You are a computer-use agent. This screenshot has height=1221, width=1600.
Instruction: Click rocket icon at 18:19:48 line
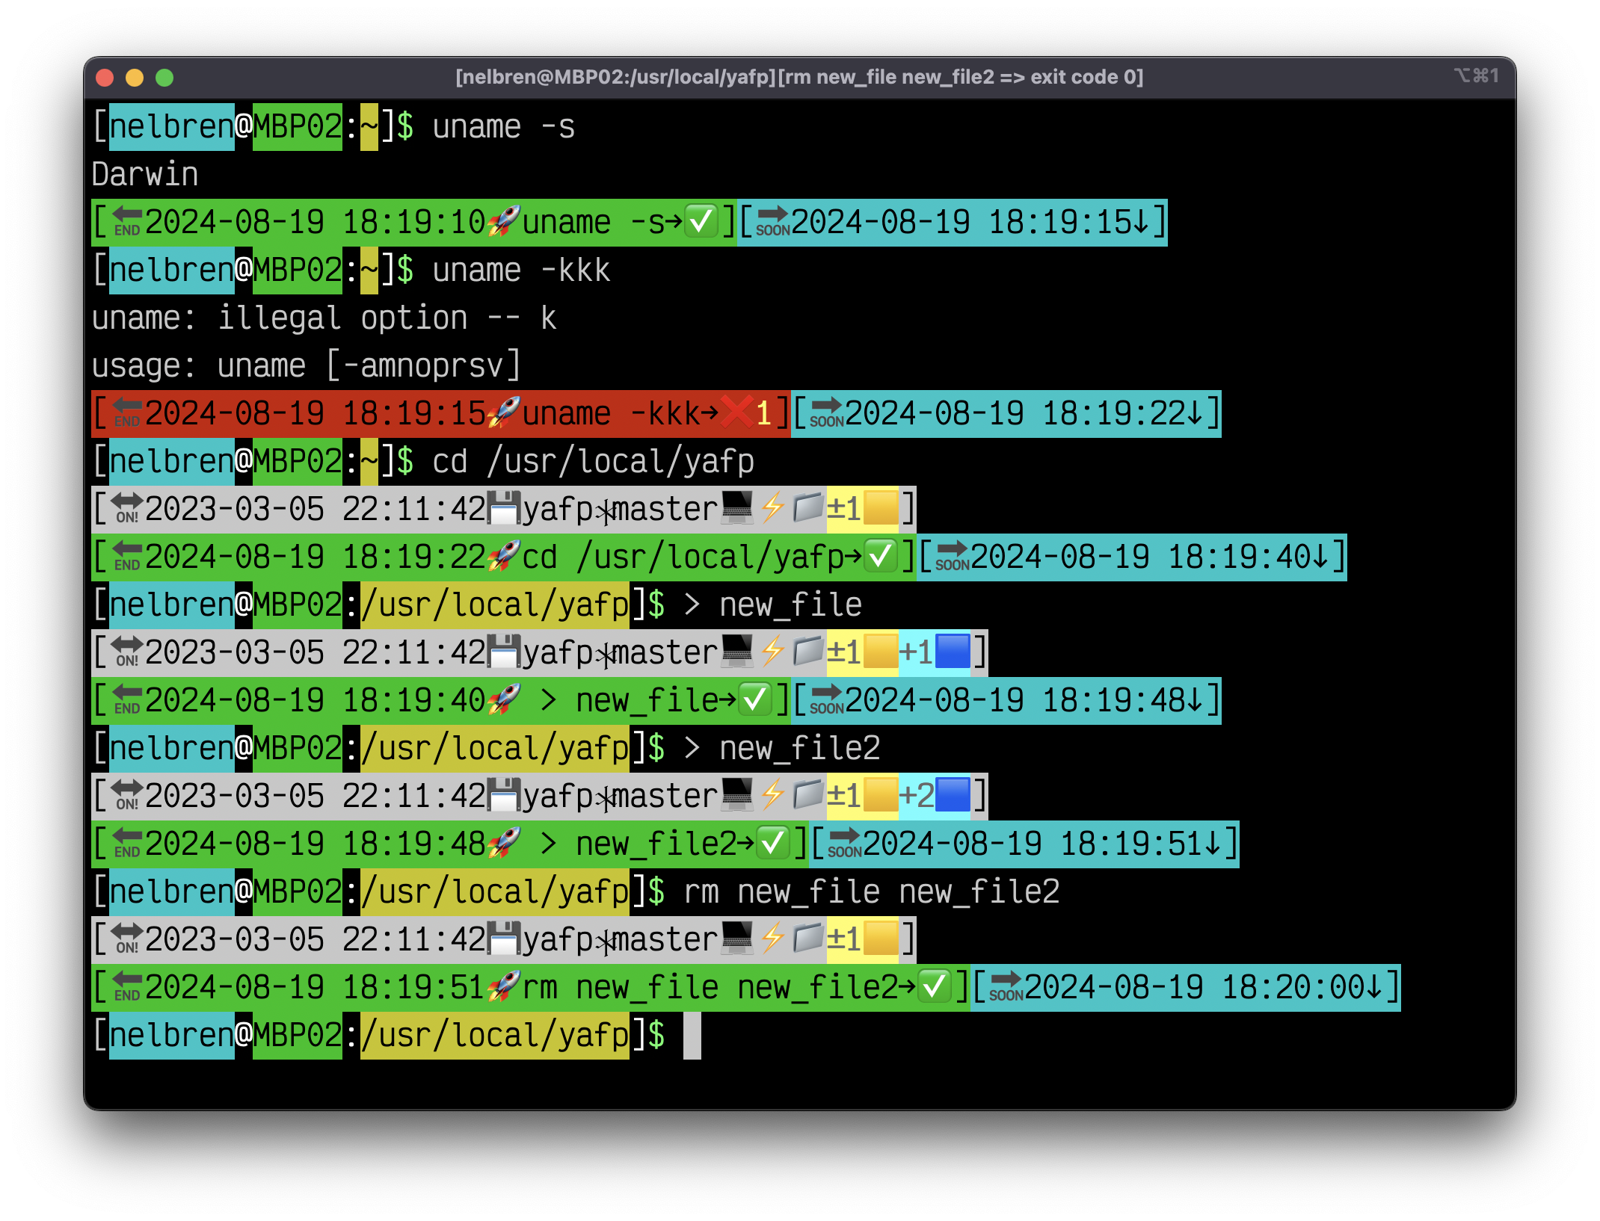tap(504, 844)
